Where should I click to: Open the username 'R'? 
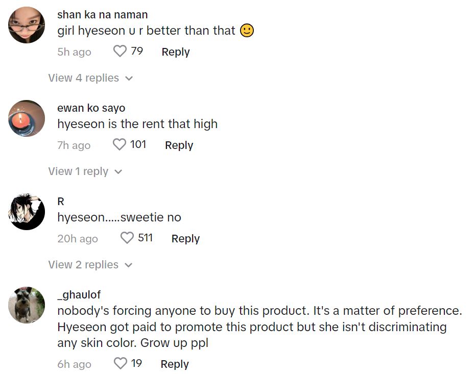tap(61, 202)
